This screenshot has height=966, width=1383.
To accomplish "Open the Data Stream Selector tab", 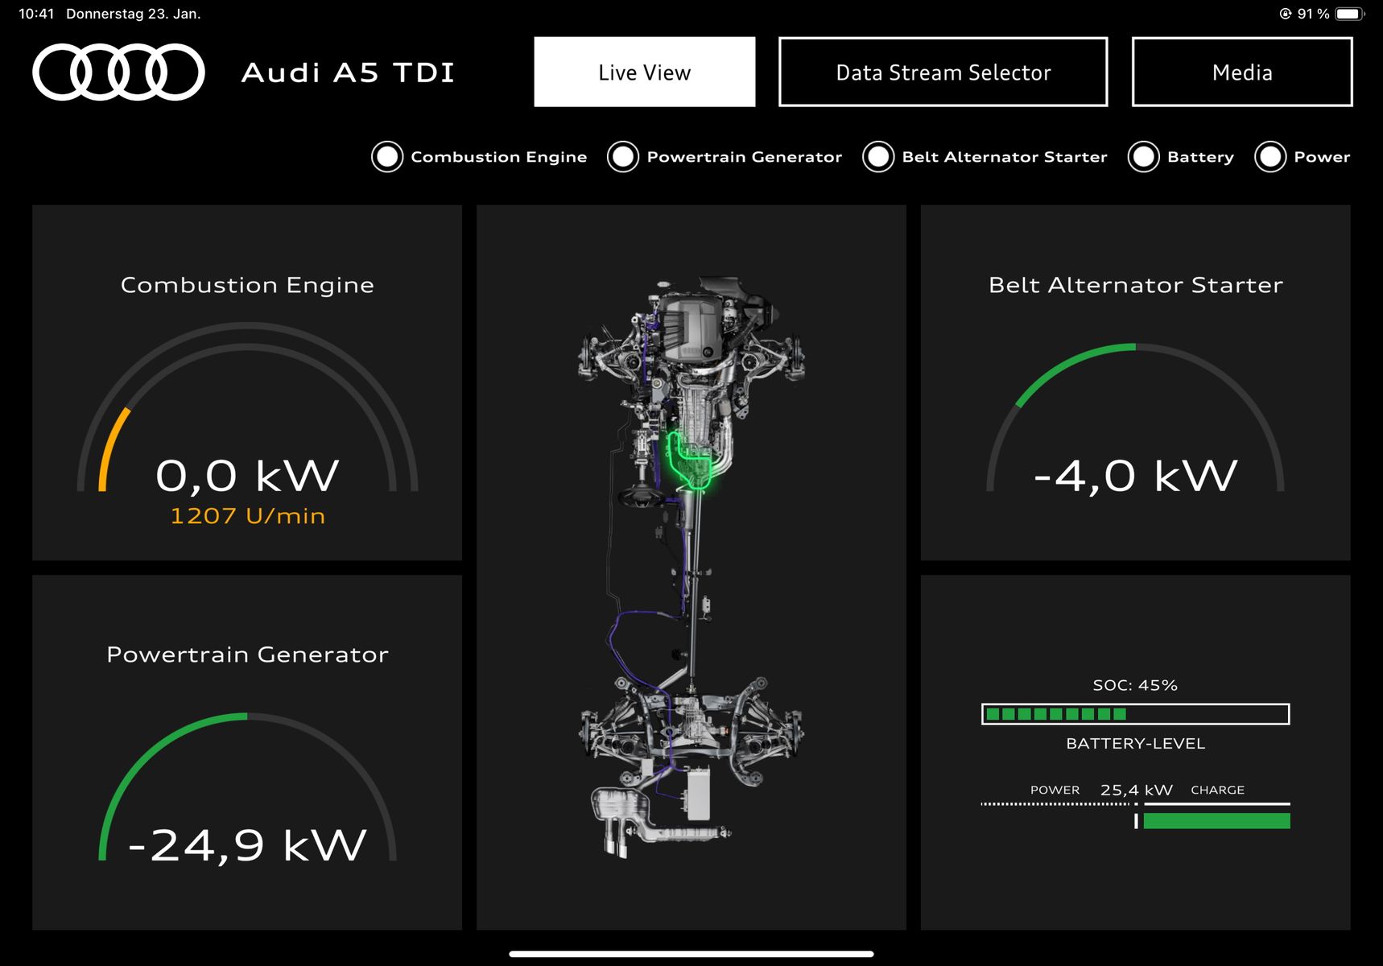I will pos(943,72).
